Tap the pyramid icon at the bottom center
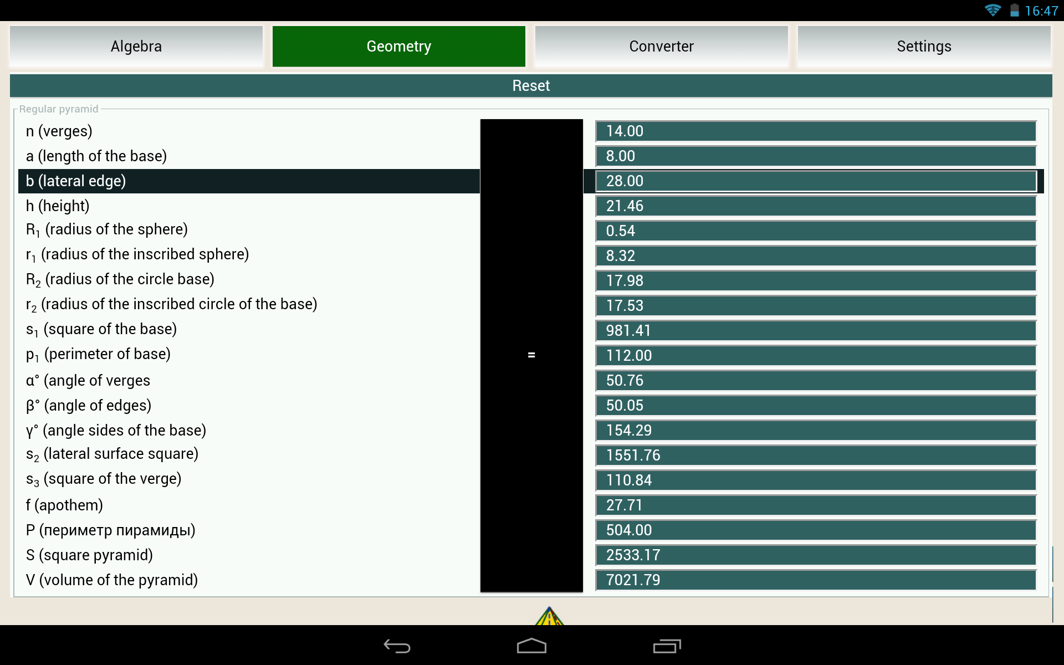This screenshot has height=665, width=1064. (x=549, y=616)
